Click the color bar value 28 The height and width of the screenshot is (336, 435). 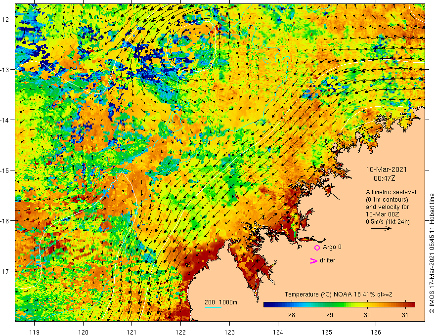coord(291,315)
